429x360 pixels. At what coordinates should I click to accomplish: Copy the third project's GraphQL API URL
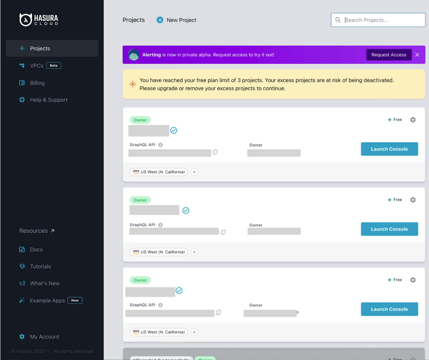[x=219, y=312]
